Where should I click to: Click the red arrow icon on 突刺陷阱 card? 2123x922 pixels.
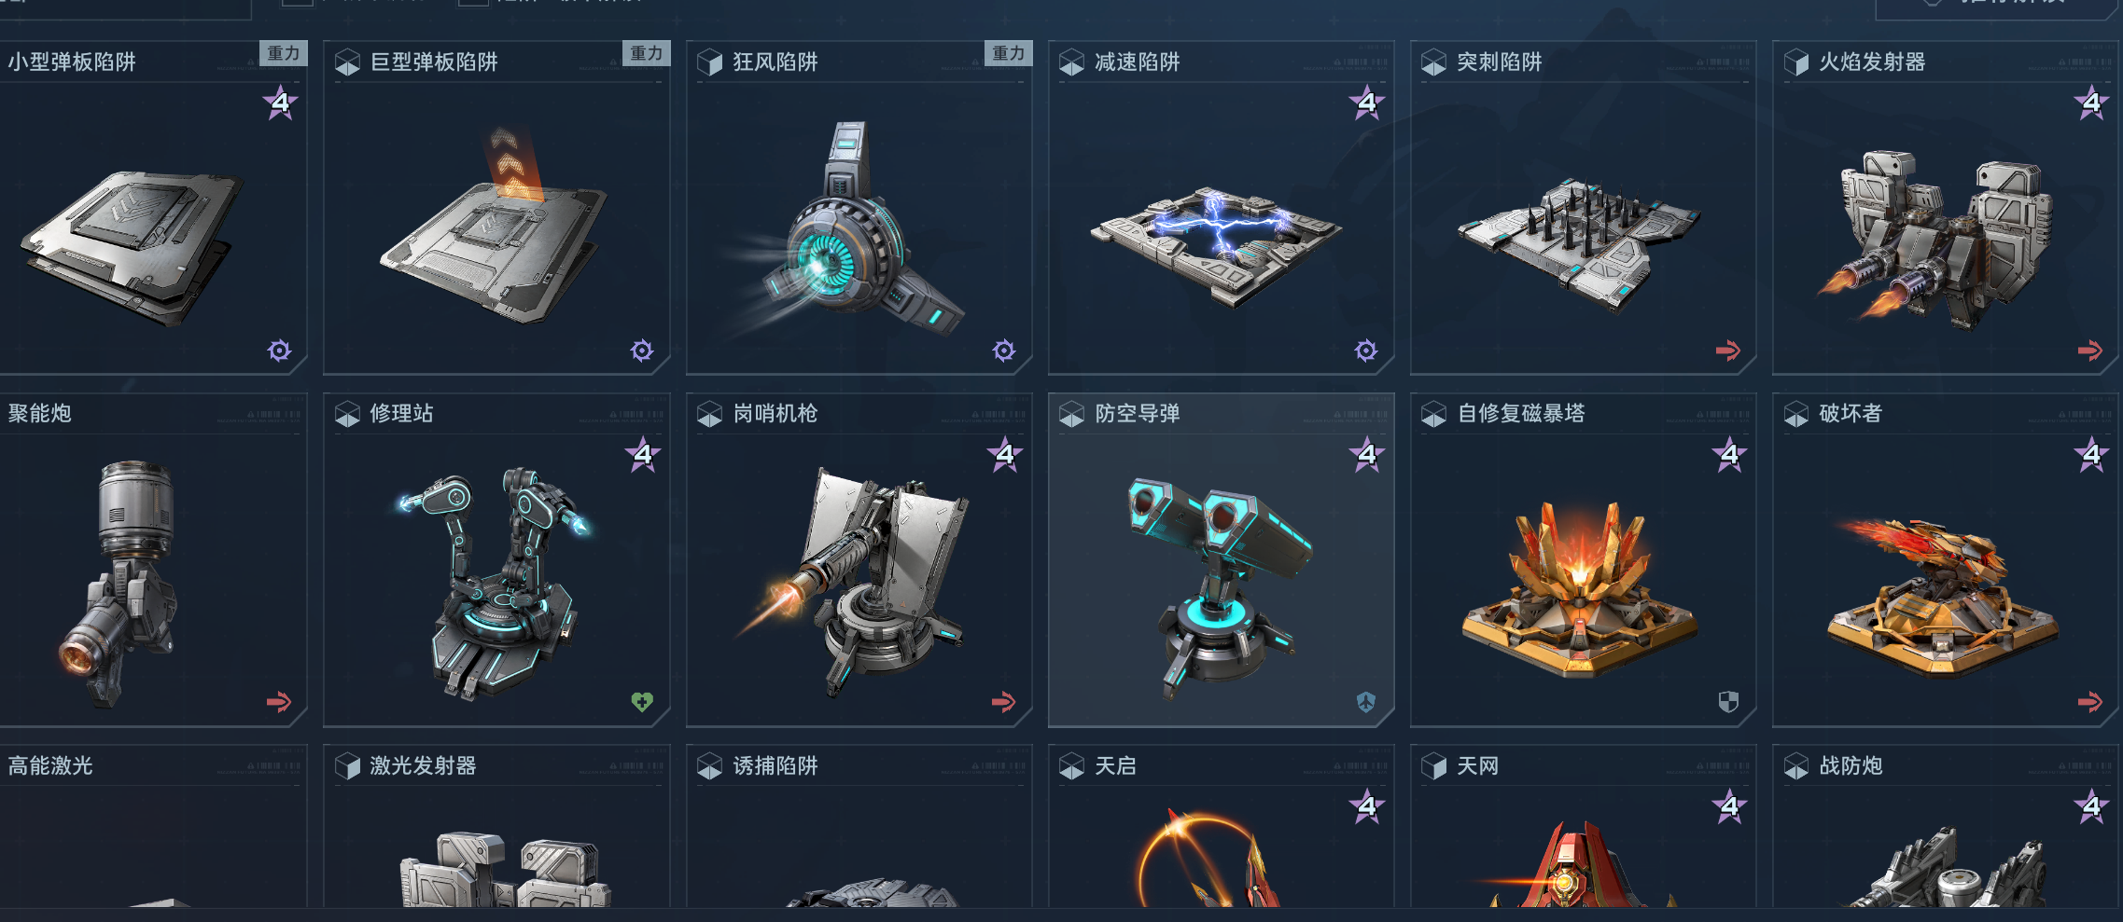click(1728, 351)
